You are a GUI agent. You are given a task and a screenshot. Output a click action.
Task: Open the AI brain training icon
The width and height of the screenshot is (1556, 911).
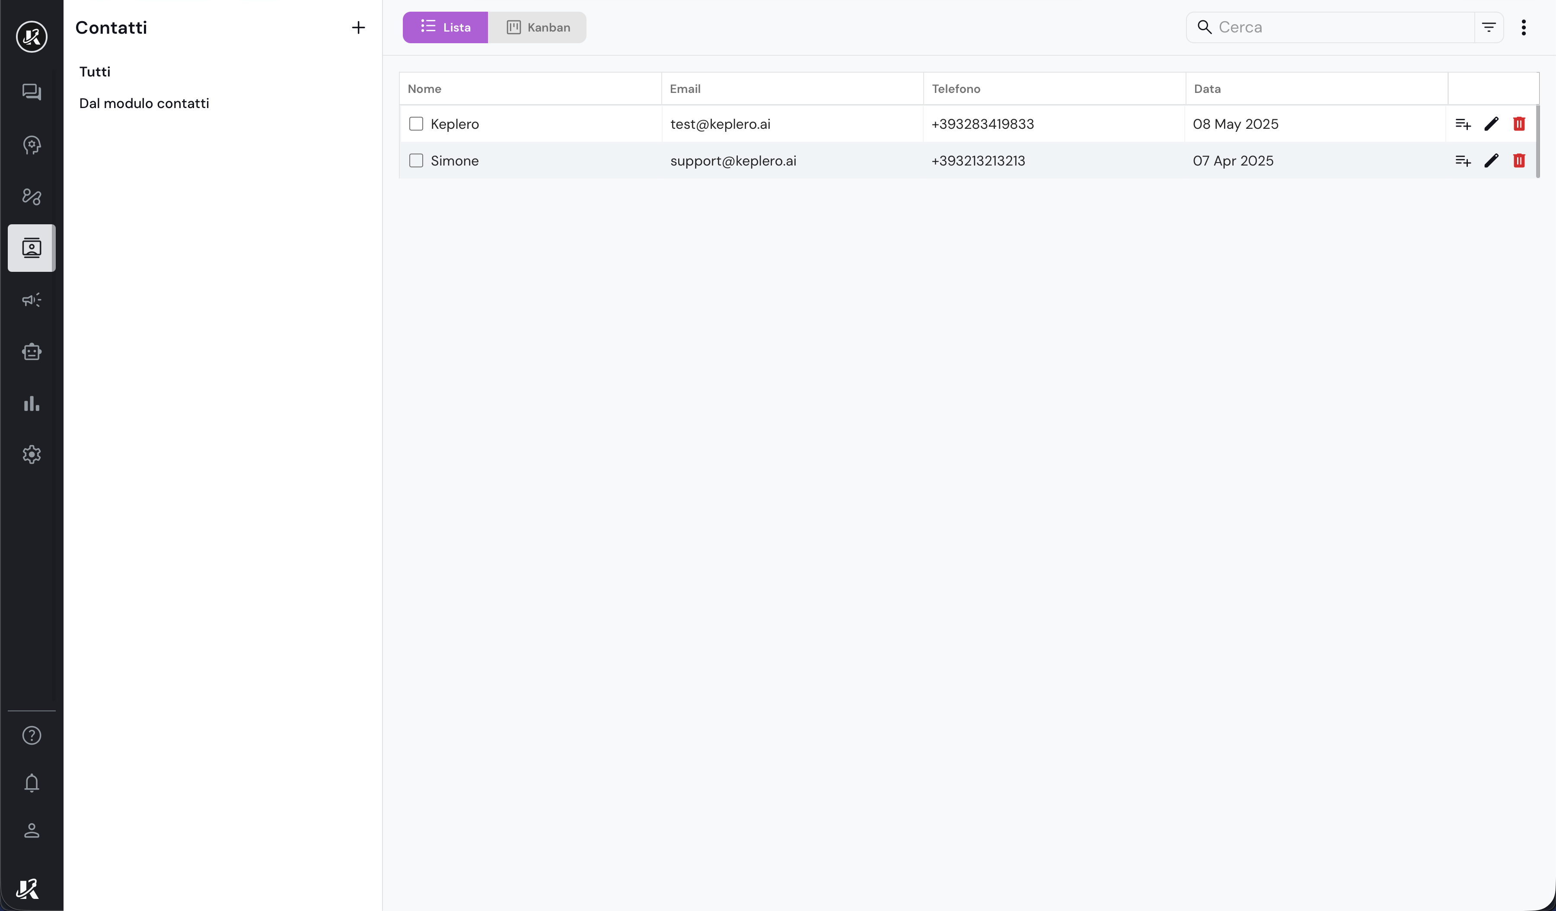(32, 145)
